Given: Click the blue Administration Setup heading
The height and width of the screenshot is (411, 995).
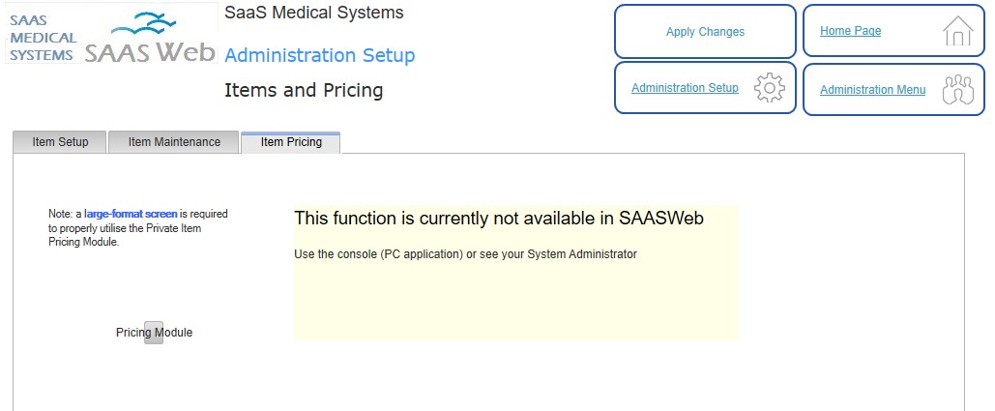Looking at the screenshot, I should (x=320, y=55).
